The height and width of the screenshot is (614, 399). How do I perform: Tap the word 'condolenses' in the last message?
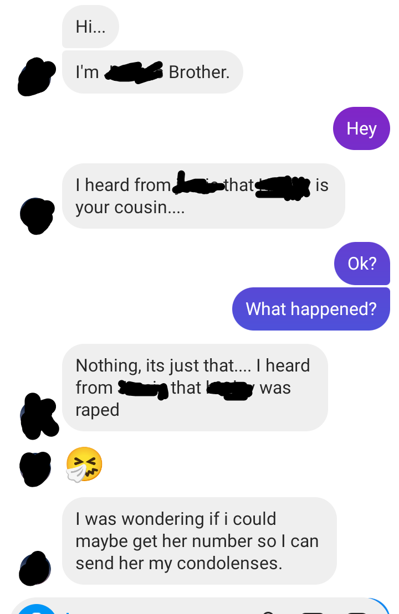(x=229, y=564)
